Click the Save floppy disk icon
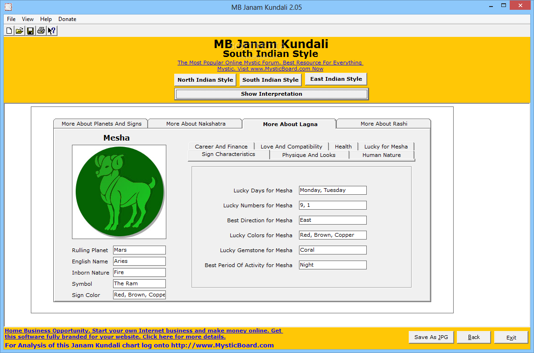The height and width of the screenshot is (353, 534). point(30,31)
